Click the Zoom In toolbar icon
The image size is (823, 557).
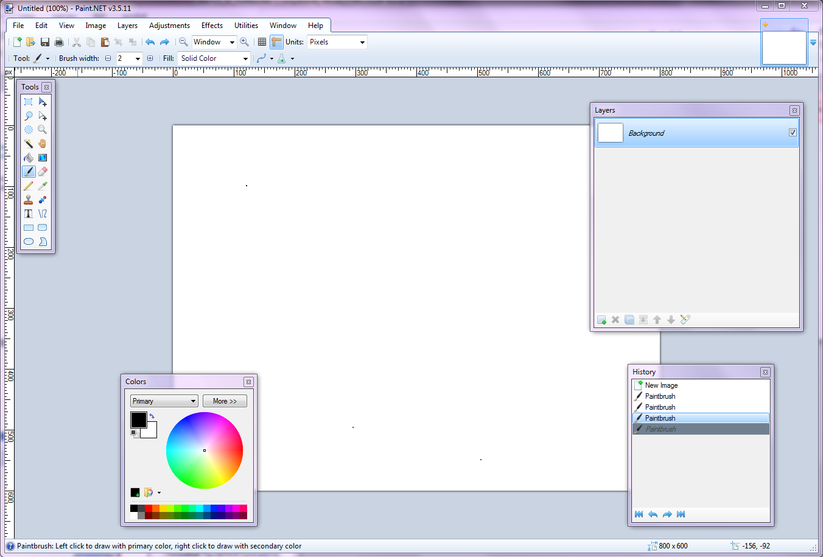244,42
